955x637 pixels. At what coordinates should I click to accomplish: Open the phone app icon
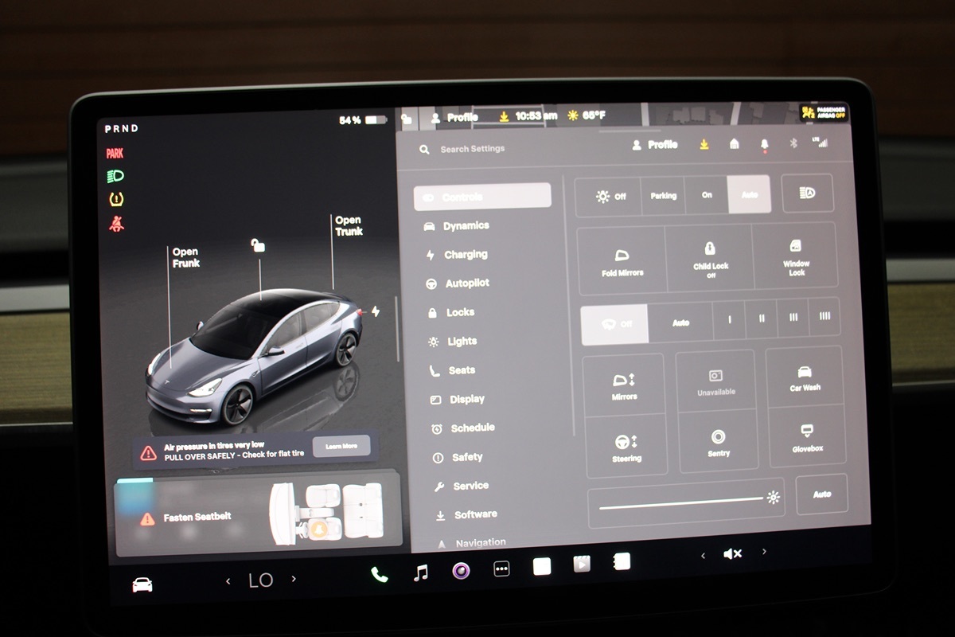point(380,574)
